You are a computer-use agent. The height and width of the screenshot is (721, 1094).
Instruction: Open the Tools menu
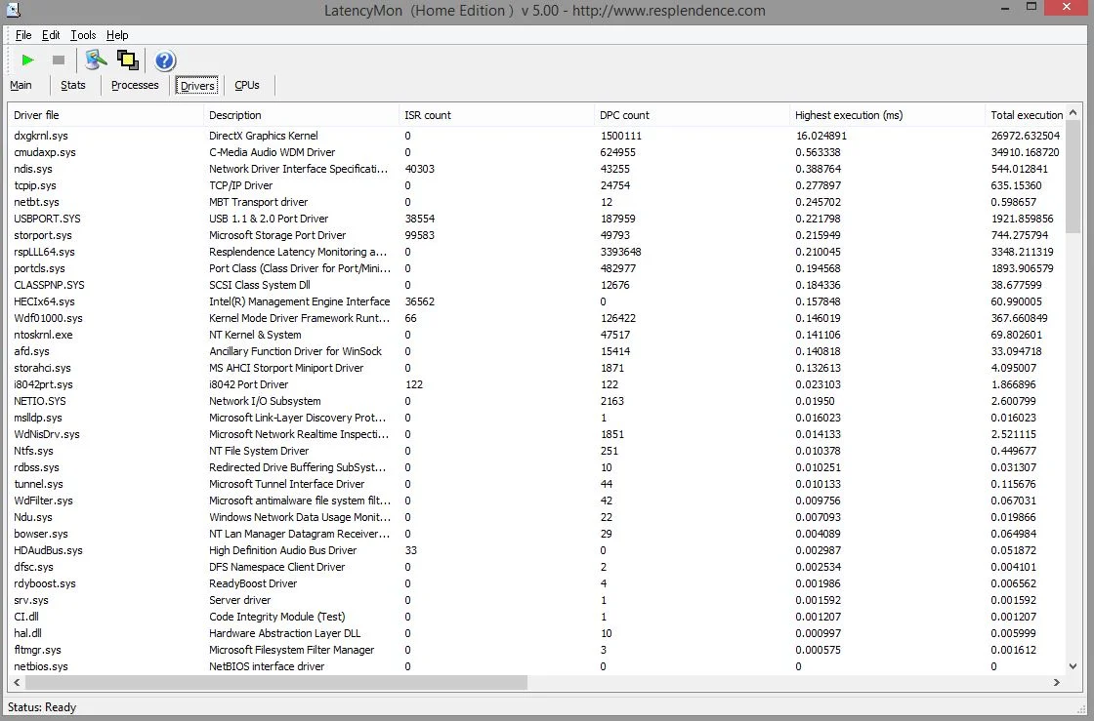tap(83, 35)
